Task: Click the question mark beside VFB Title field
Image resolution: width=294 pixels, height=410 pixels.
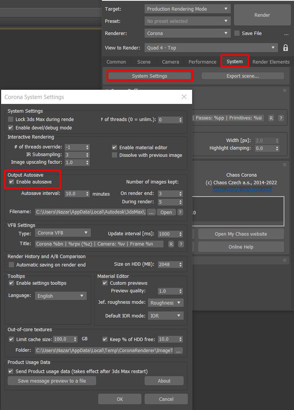Action: click(x=181, y=244)
